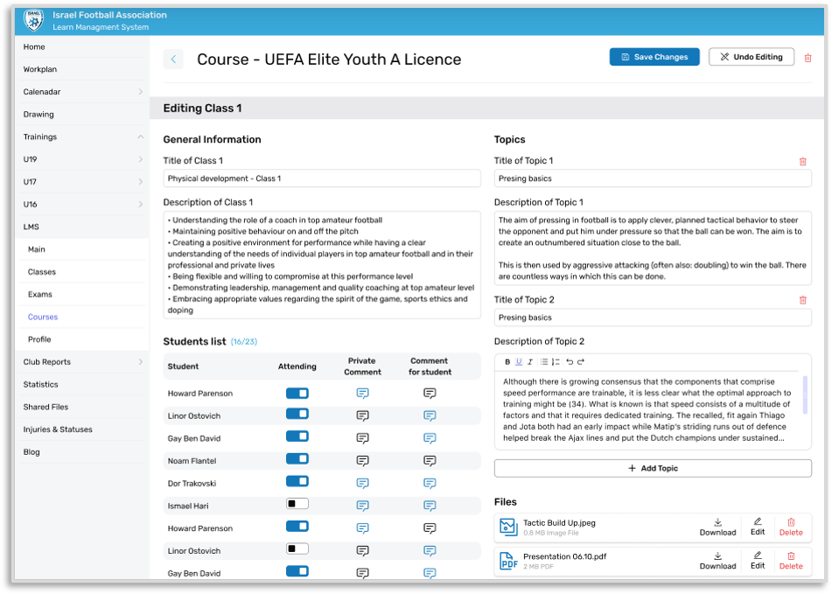The height and width of the screenshot is (594, 832).
Task: Click into Description of Class 1 box
Action: 322,265
